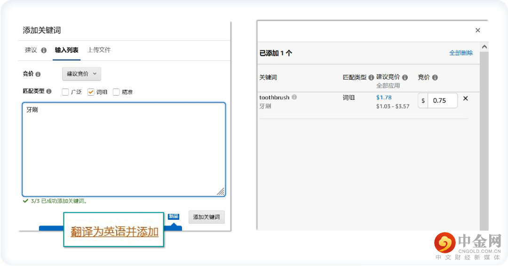Click the bid input field showing 0.75

coord(442,100)
